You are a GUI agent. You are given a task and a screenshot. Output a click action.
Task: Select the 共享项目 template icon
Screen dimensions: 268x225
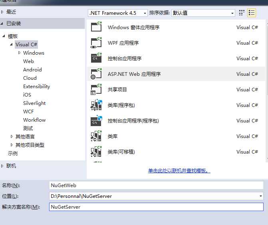96,89
